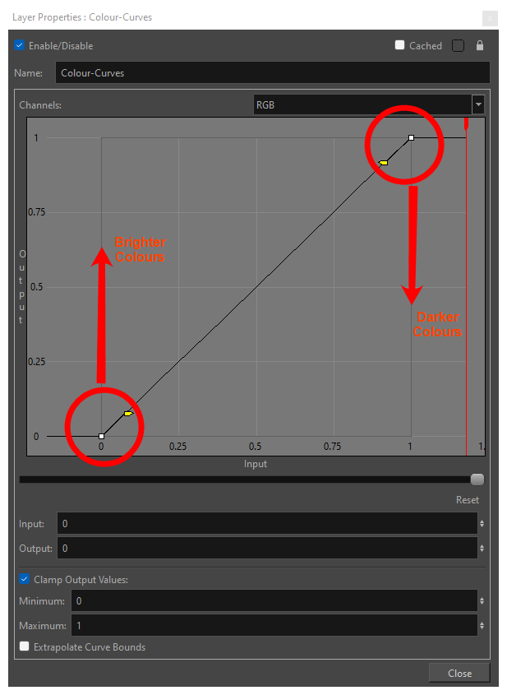Click the Input field stepper arrows
Viewport: 507px width, 695px height.
click(x=482, y=523)
